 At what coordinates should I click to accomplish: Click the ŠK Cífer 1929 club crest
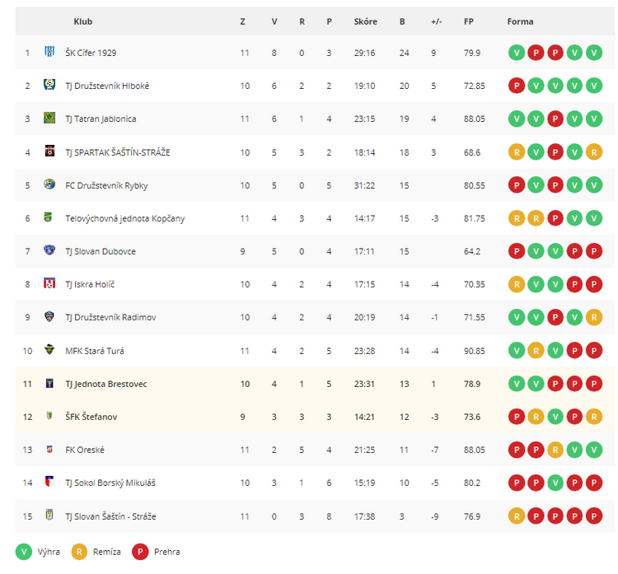(x=49, y=52)
